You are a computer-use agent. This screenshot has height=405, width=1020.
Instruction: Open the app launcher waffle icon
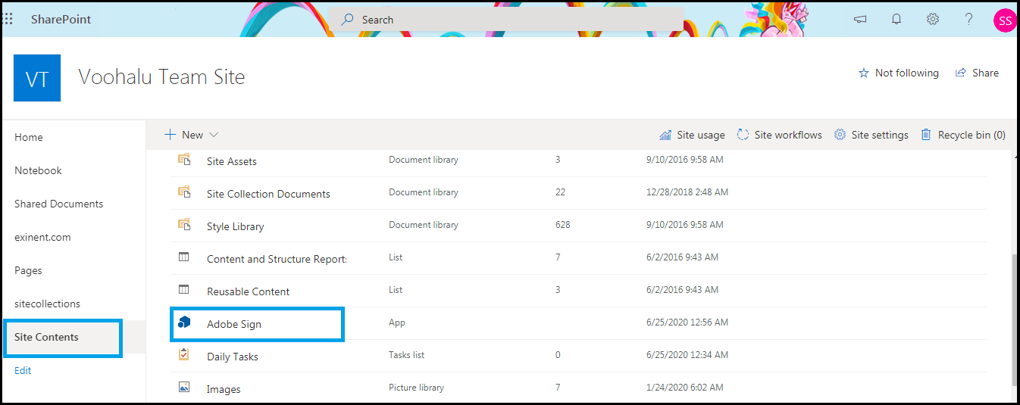coord(8,19)
